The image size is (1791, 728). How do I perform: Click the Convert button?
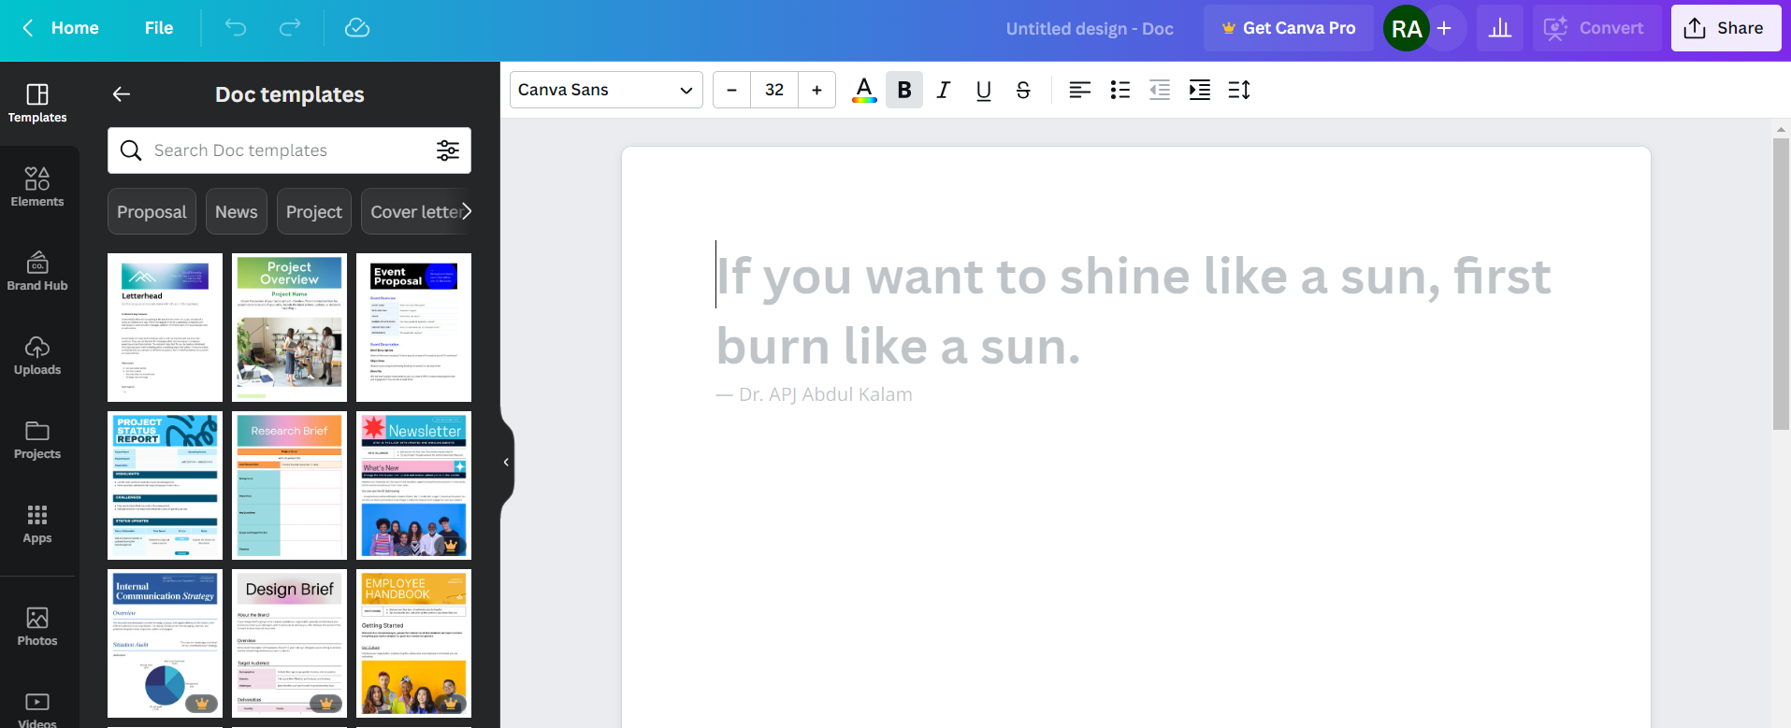[1597, 28]
